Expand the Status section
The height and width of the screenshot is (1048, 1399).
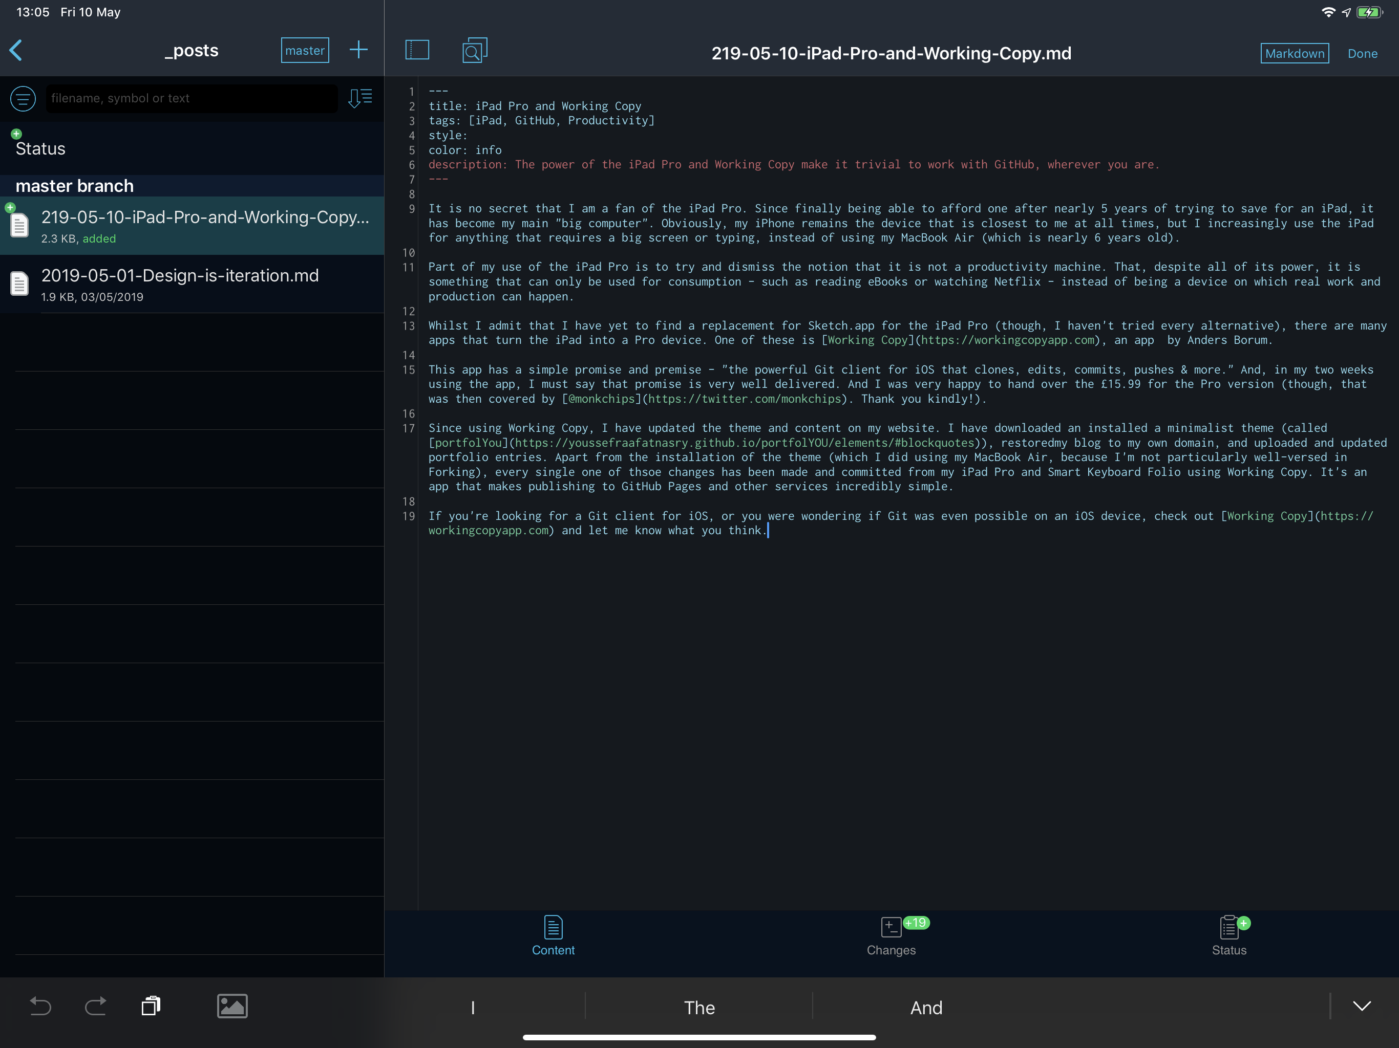[40, 148]
